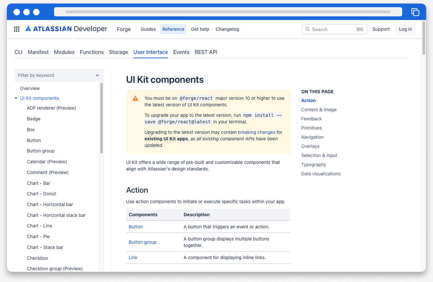Open the Forge menu item
433x282 pixels.
(x=124, y=29)
